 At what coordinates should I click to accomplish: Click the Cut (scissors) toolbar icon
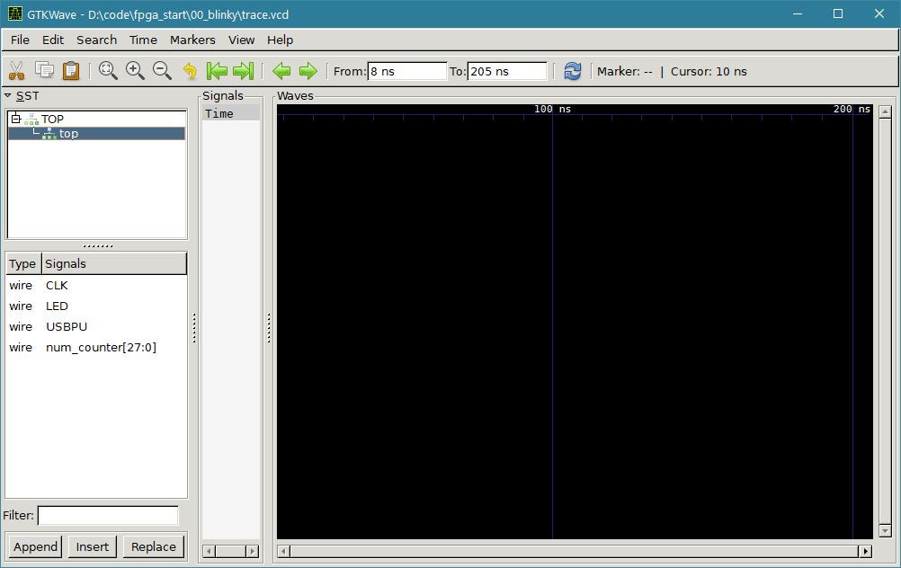click(x=17, y=71)
